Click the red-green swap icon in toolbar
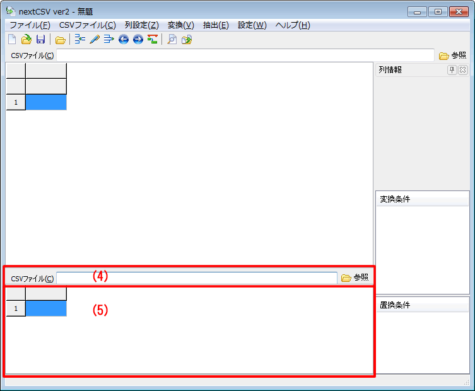Image resolution: width=475 pixels, height=391 pixels. (152, 40)
